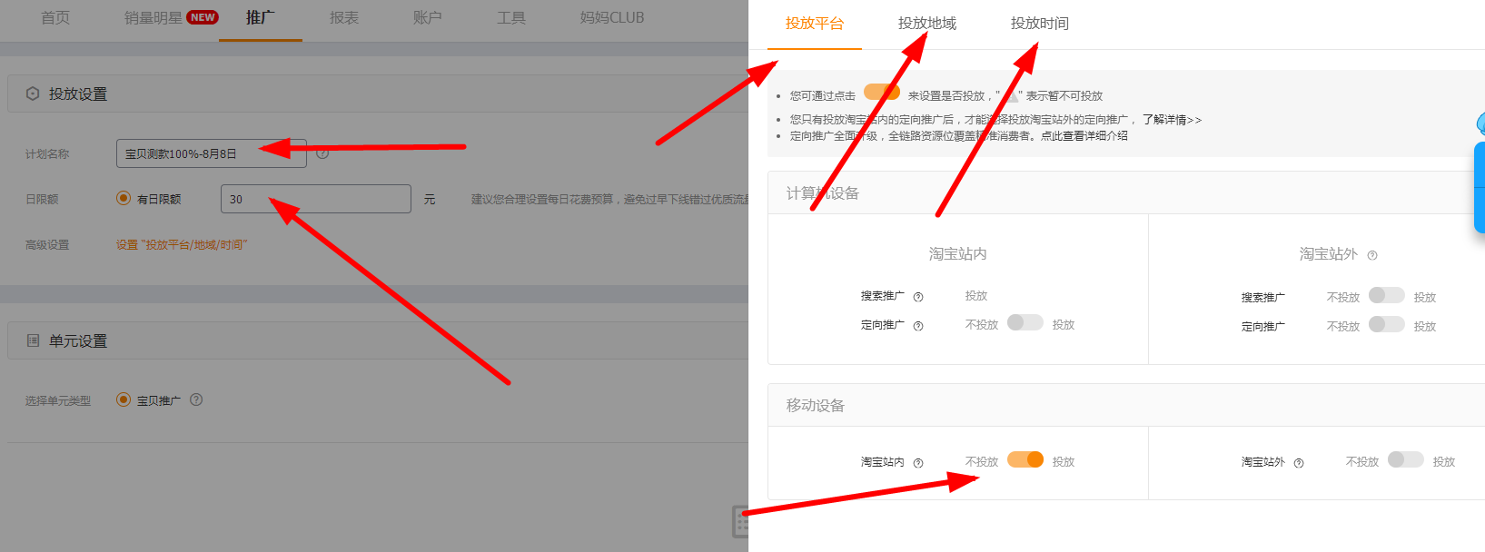Switch to the 投放时间 tab
The image size is (1485, 552).
point(1040,24)
